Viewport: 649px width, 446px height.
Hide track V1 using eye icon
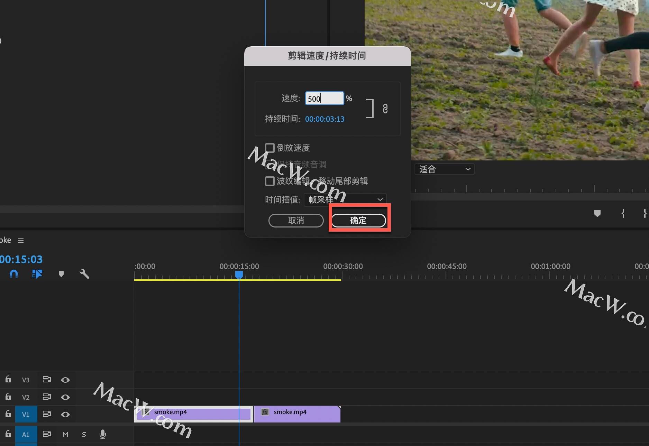click(65, 415)
